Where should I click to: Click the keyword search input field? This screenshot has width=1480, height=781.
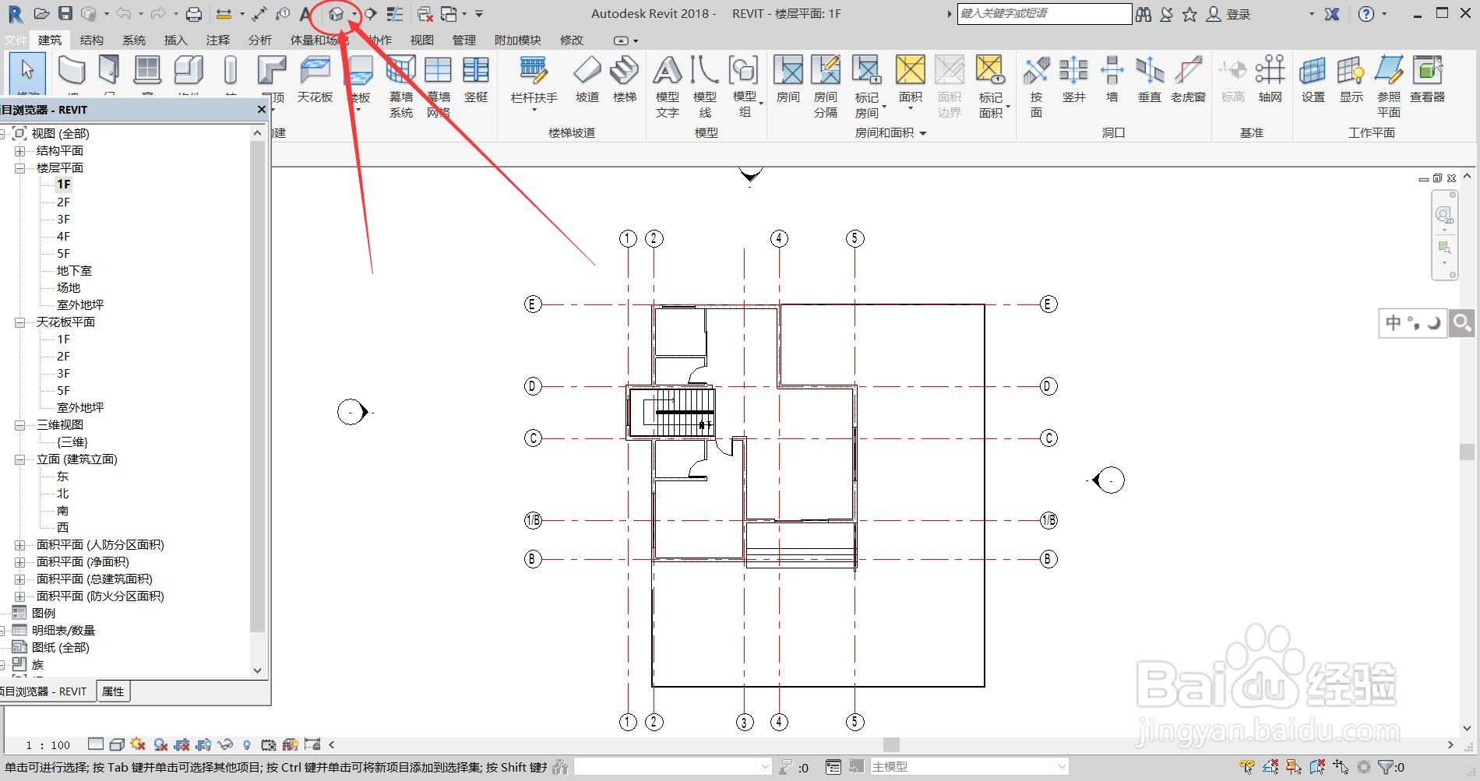tap(1044, 14)
